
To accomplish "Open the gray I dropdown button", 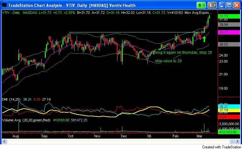I will point(212,5).
